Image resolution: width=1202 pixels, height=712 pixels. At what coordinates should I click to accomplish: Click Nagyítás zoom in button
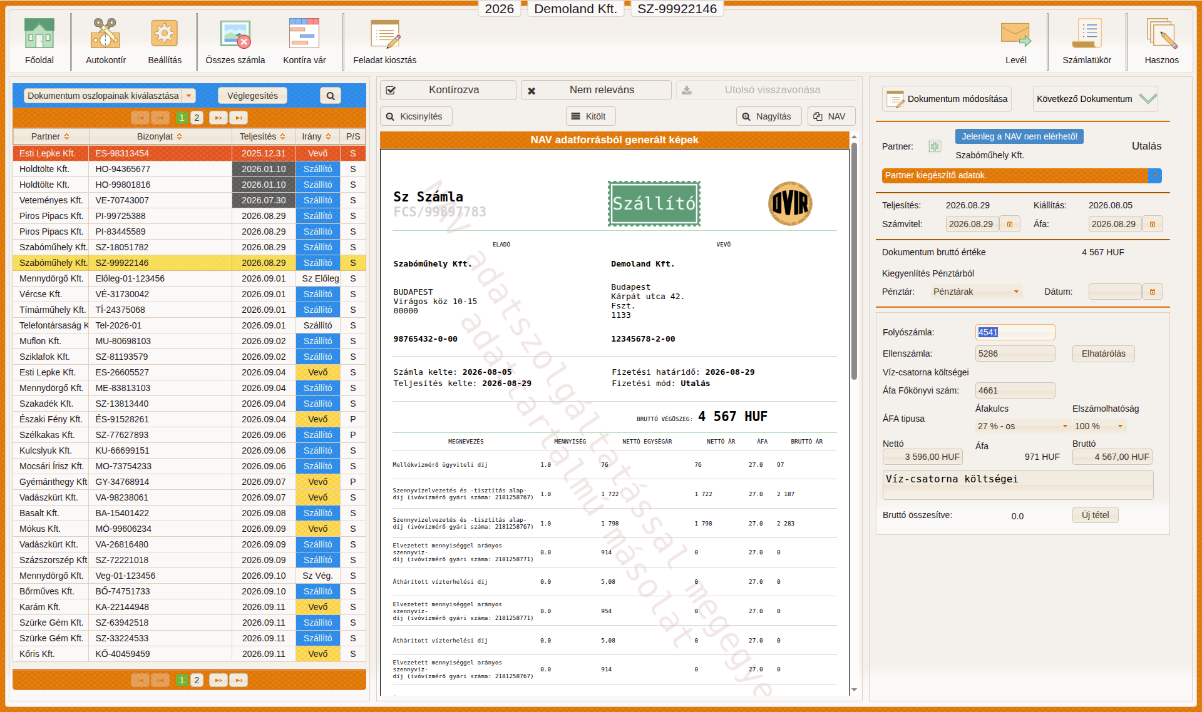(769, 116)
